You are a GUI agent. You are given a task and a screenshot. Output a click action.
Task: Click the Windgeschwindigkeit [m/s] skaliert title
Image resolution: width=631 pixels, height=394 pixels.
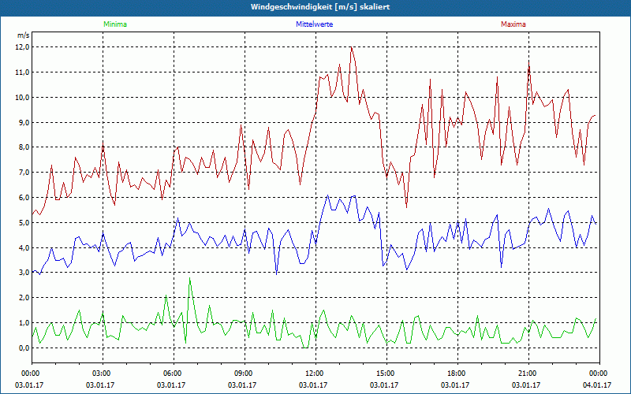pos(320,7)
